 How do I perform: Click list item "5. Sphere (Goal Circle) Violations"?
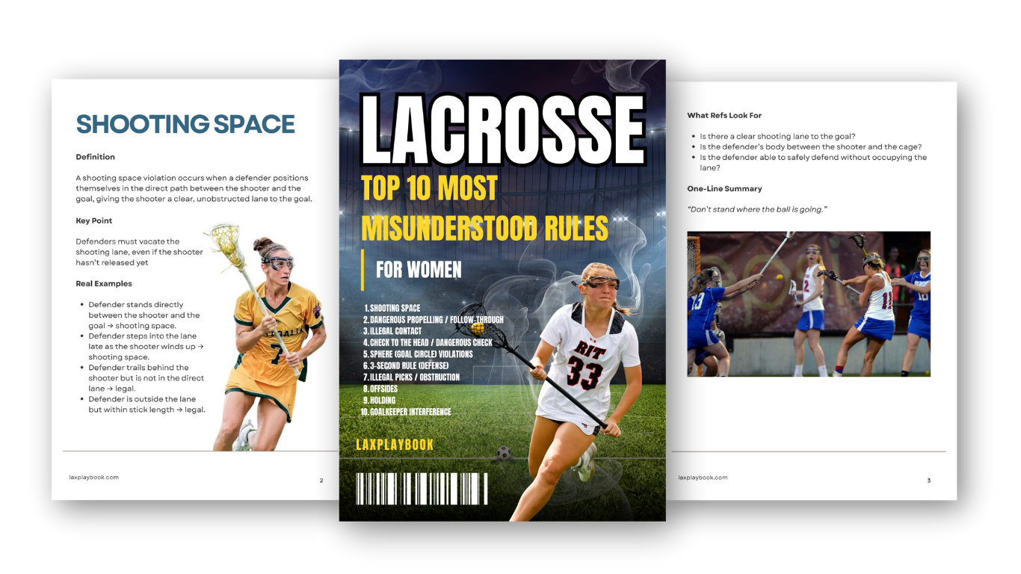(418, 354)
